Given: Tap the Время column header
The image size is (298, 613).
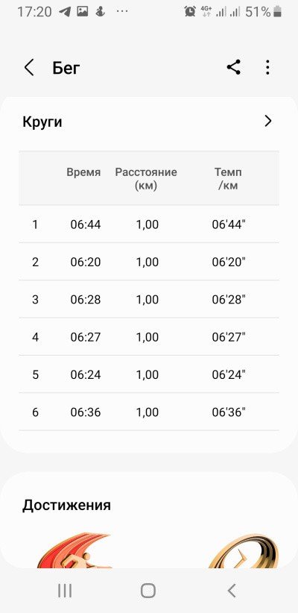Looking at the screenshot, I should [83, 172].
